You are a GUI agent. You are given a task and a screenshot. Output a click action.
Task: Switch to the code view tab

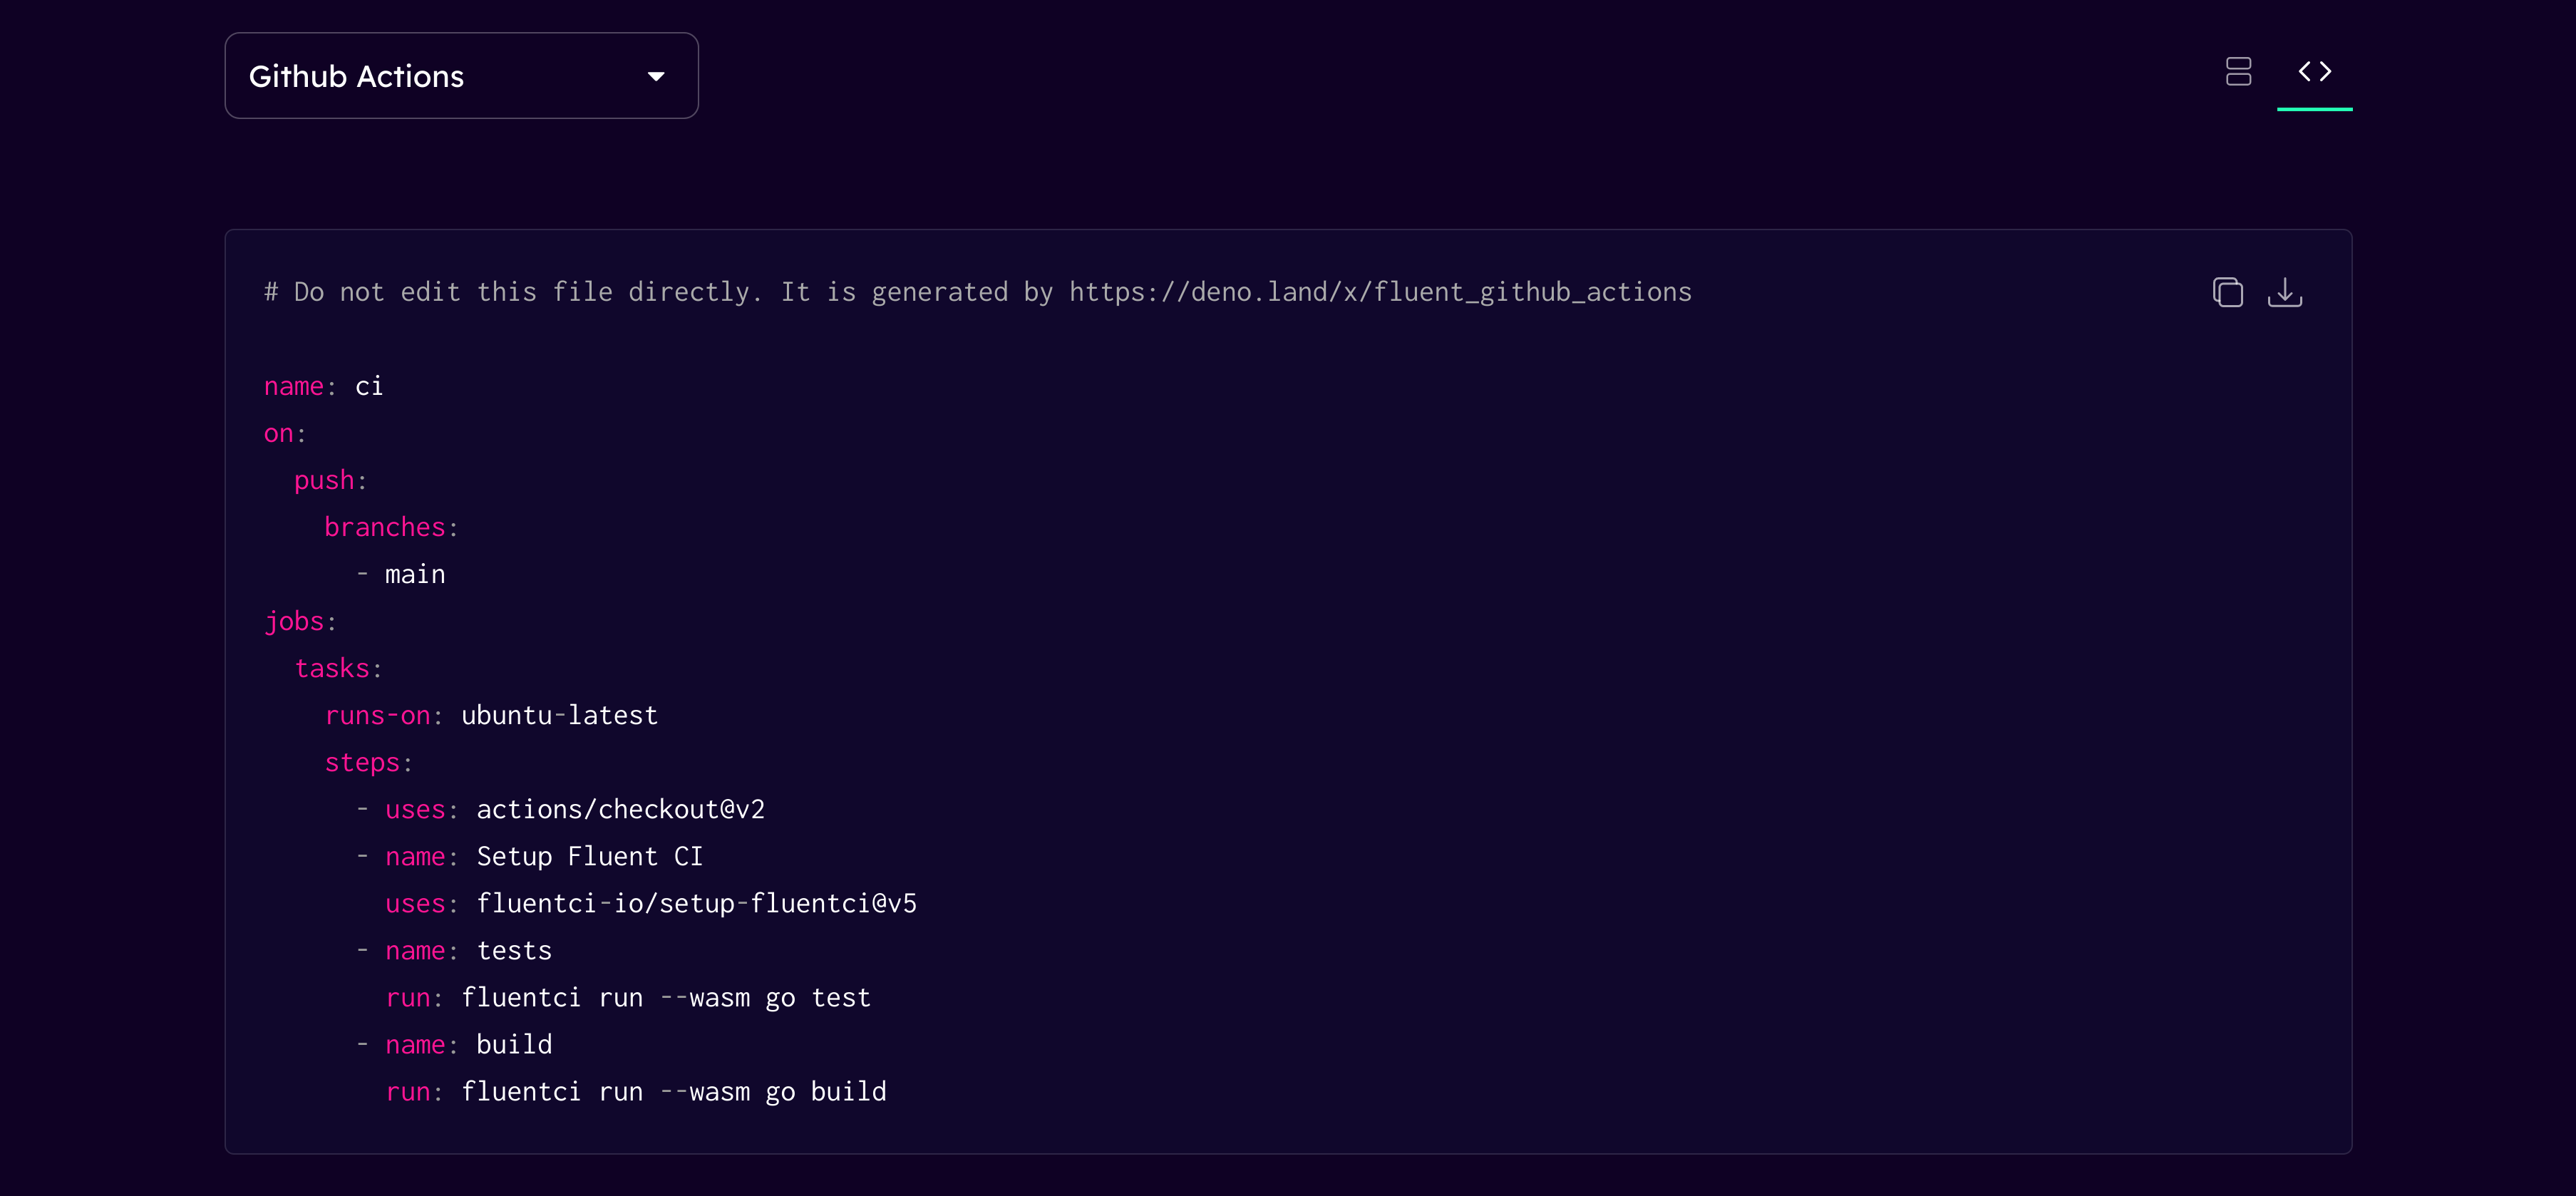click(2314, 72)
